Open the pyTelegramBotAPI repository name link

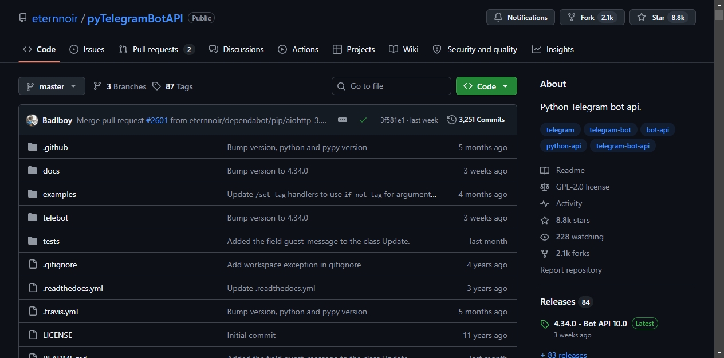[x=135, y=18]
